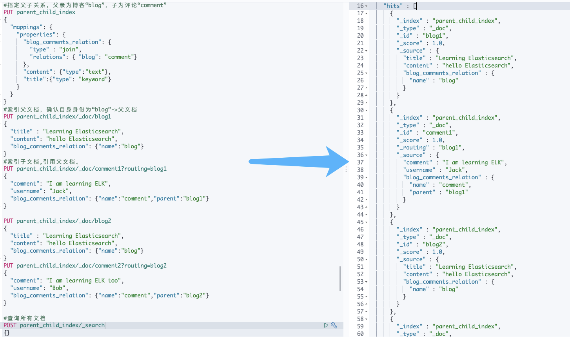Grab the three-dot pane divider handle
Screen dimensions: 570x337
click(x=346, y=169)
